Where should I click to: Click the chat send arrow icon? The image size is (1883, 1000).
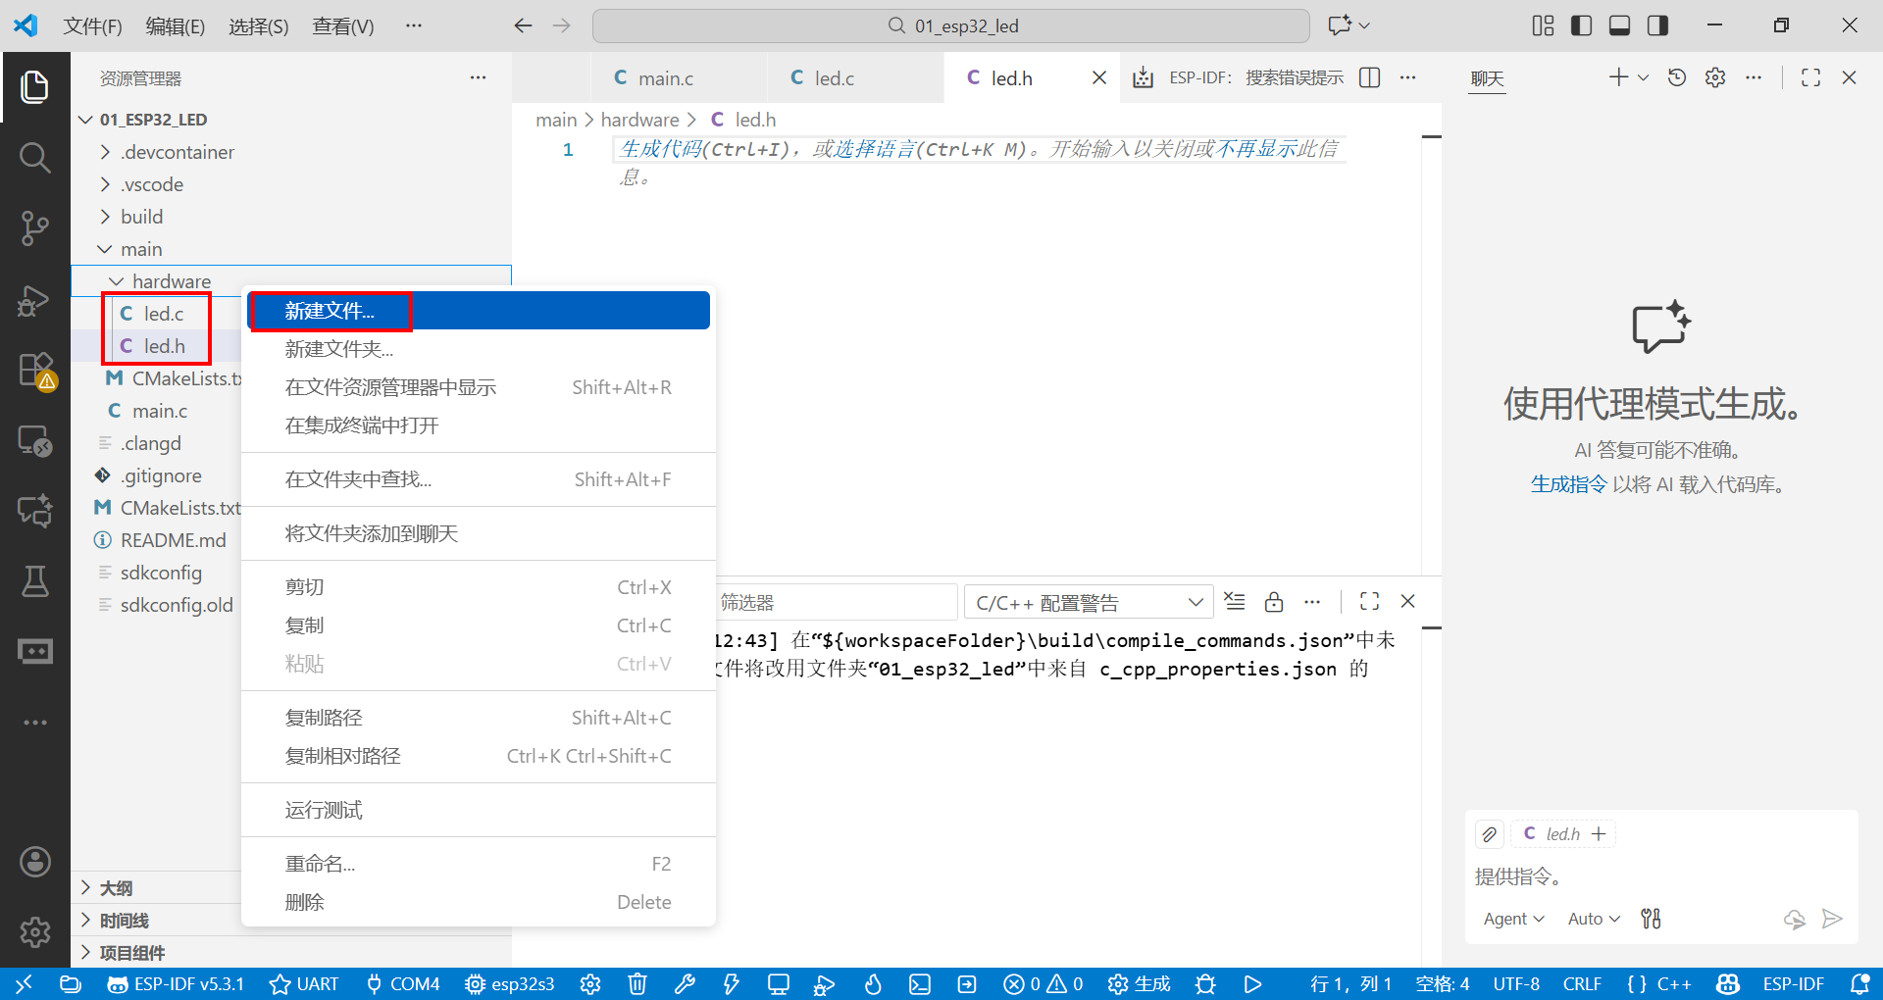click(x=1832, y=919)
